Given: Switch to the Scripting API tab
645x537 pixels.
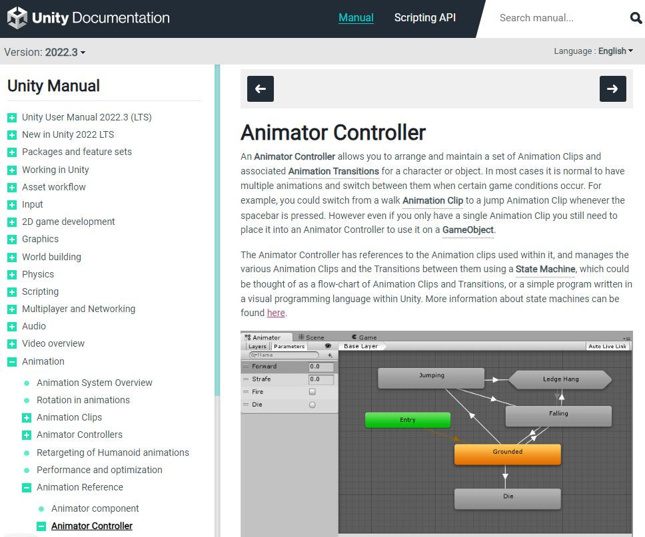Looking at the screenshot, I should [424, 18].
